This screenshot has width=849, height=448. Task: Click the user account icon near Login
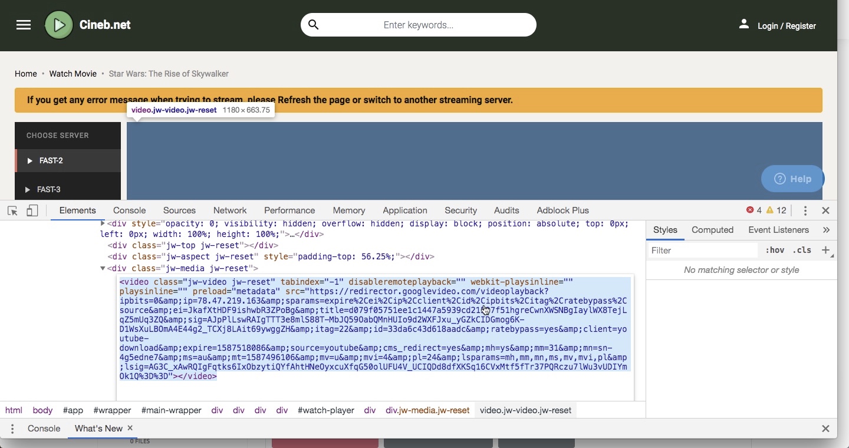point(743,25)
